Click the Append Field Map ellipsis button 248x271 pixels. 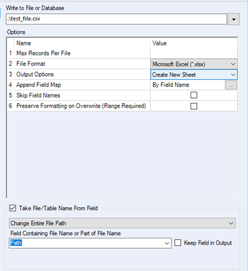pyautogui.click(x=231, y=85)
